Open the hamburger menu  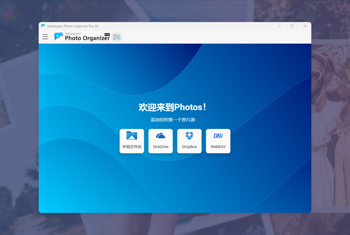(45, 37)
